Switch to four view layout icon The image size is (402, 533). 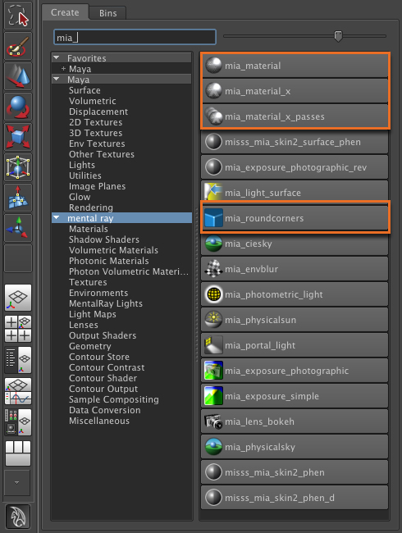coord(18,329)
